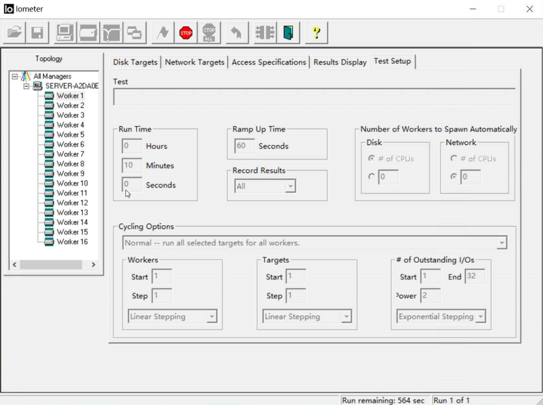Switch to the Access Specifications tab
Screen dimensions: 543x405
[x=269, y=63]
